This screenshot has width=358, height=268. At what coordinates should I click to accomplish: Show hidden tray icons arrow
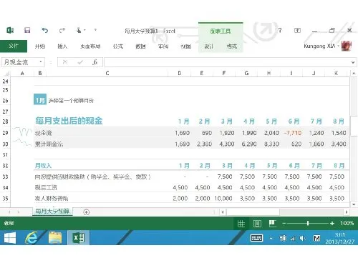pyautogui.click(x=271, y=238)
